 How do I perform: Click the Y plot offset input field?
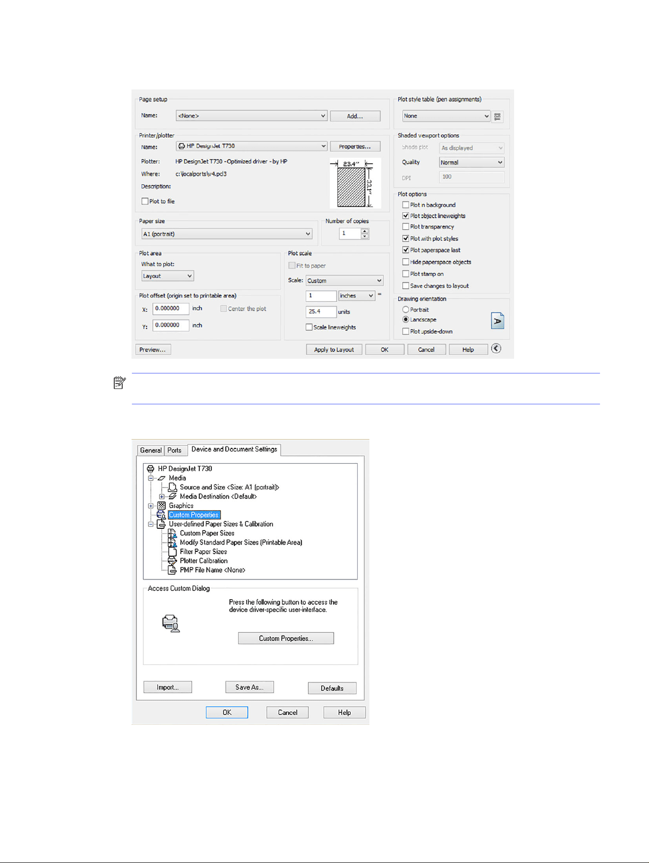pos(171,325)
